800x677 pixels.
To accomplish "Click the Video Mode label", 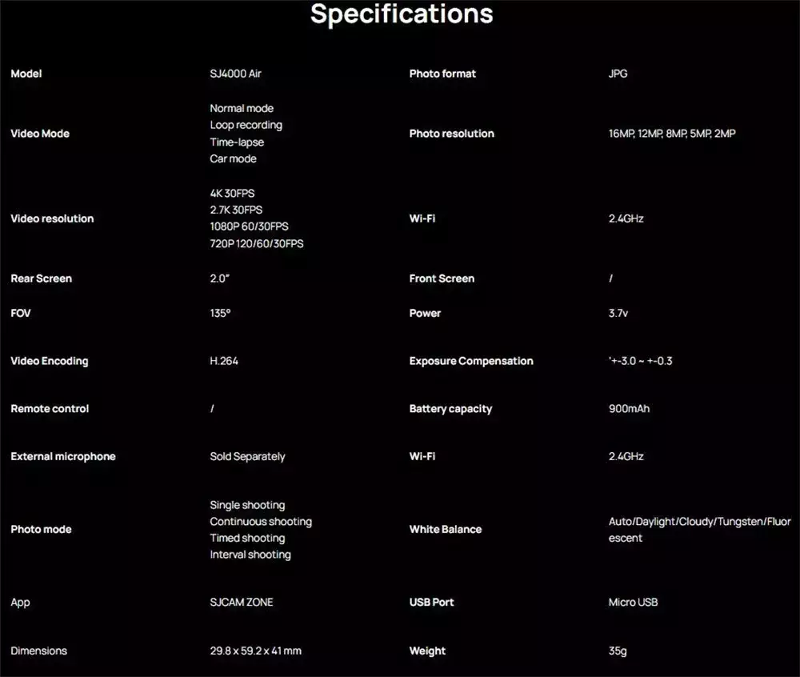I will (x=40, y=134).
